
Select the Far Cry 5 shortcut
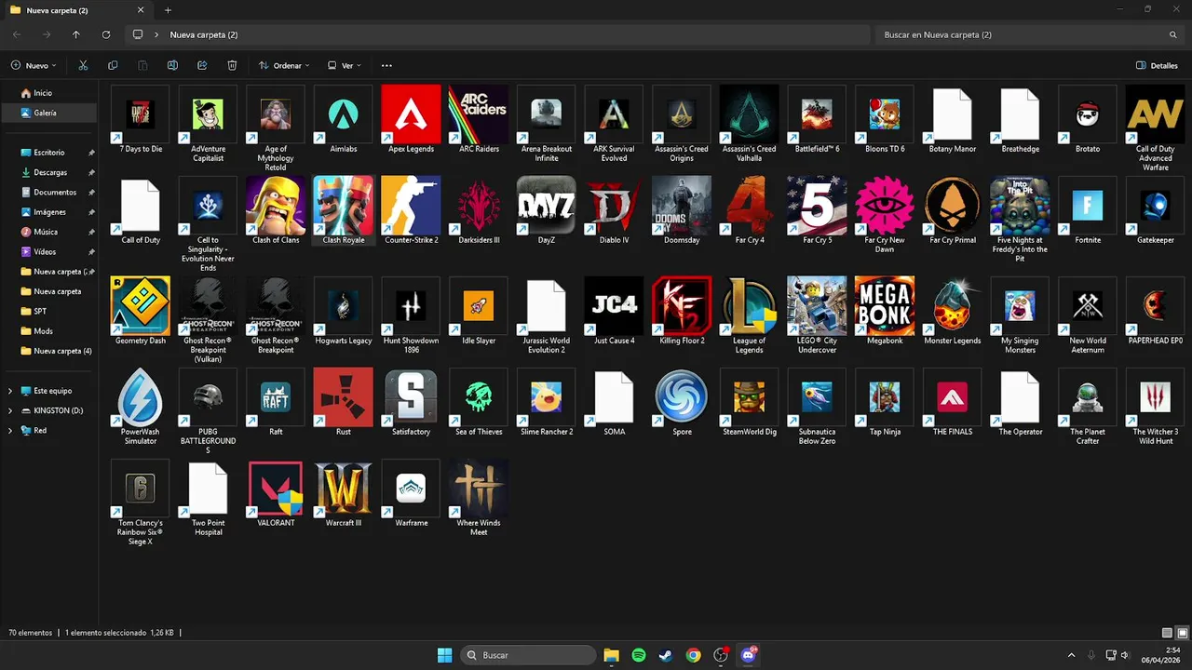817,211
